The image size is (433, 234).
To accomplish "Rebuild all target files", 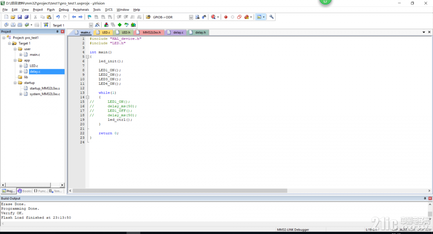I will click(20, 25).
